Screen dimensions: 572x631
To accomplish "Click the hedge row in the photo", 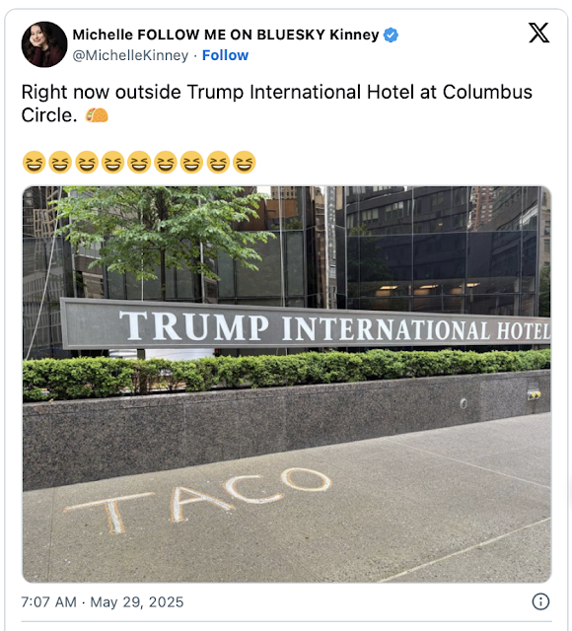I will (287, 375).
